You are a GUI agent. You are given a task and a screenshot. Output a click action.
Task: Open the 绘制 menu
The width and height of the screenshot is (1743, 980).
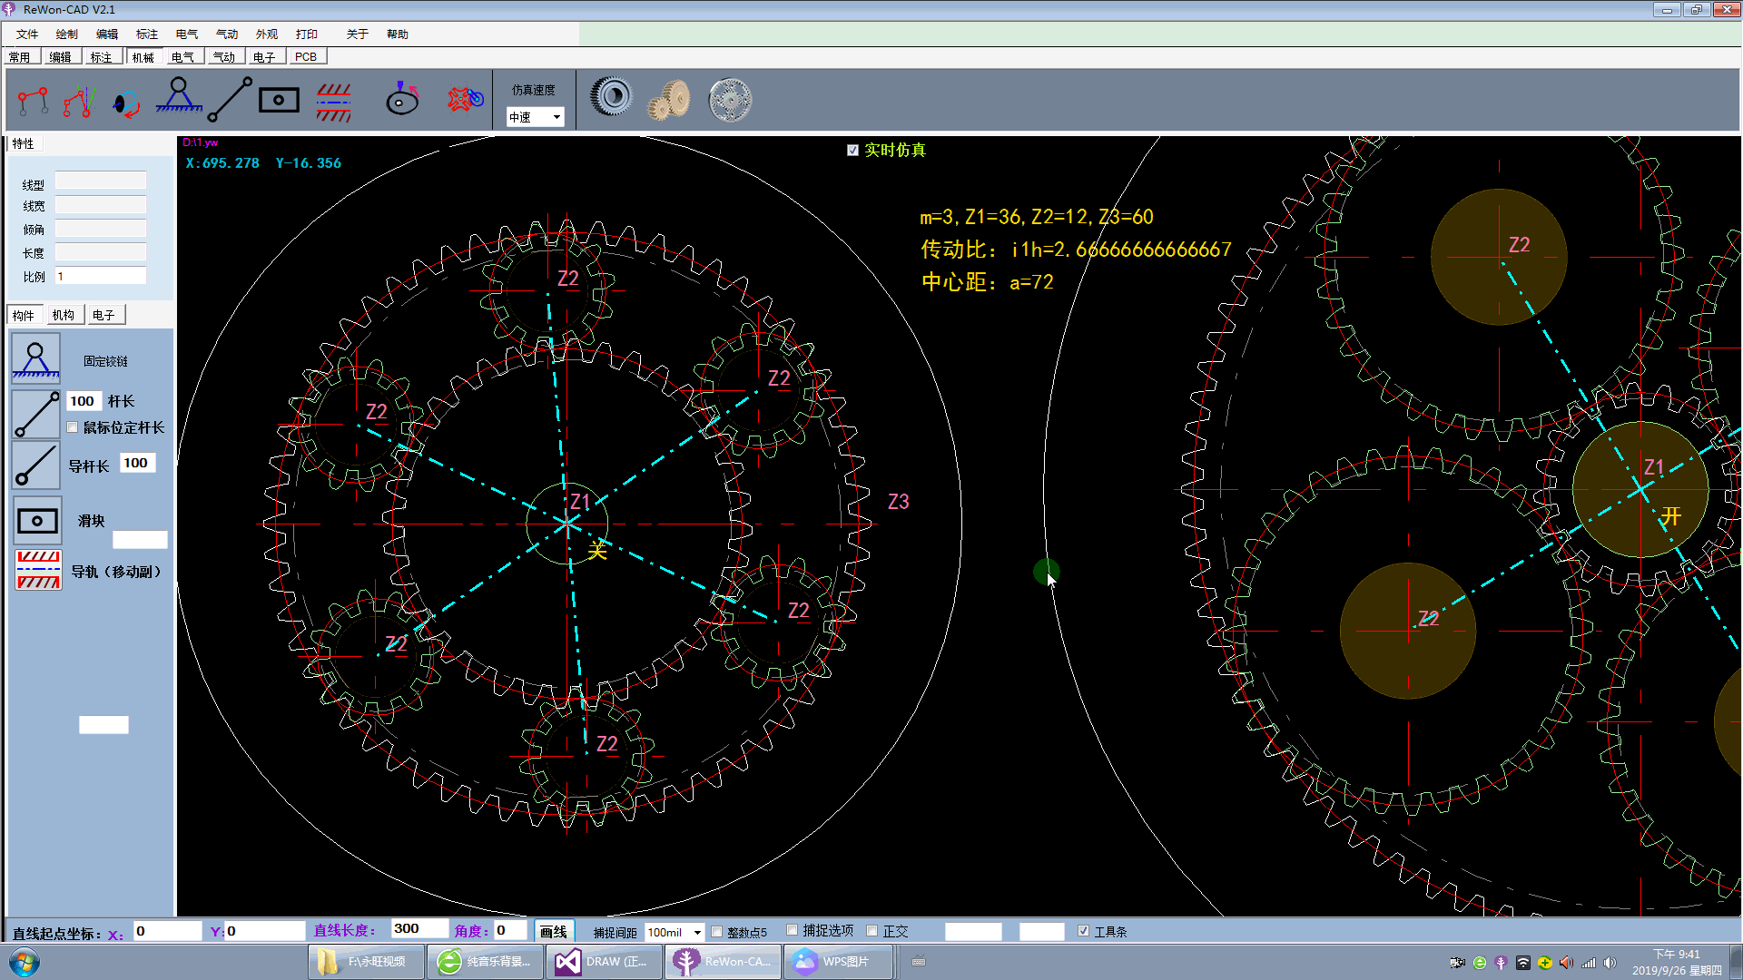pyautogui.click(x=66, y=34)
